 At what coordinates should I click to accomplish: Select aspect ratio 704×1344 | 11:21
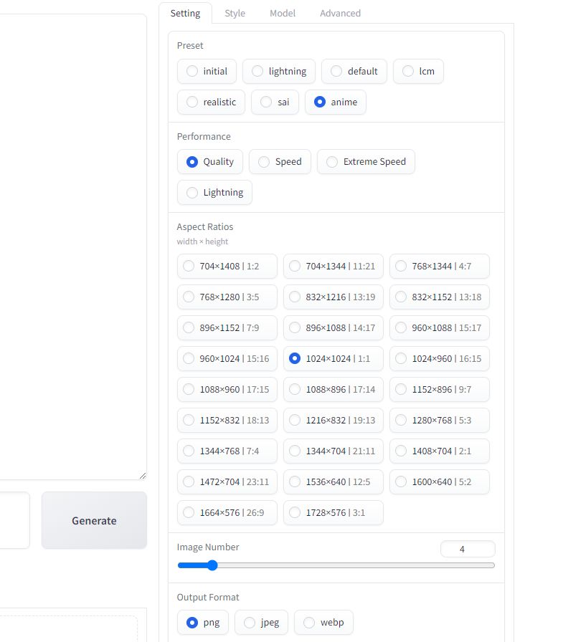[333, 266]
